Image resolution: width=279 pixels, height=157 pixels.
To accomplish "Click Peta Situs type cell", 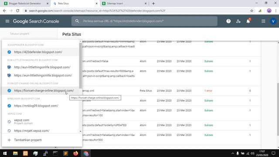I will [x=146, y=91].
